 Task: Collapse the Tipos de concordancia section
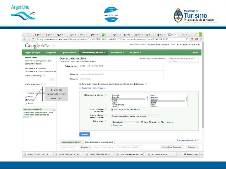[26, 93]
